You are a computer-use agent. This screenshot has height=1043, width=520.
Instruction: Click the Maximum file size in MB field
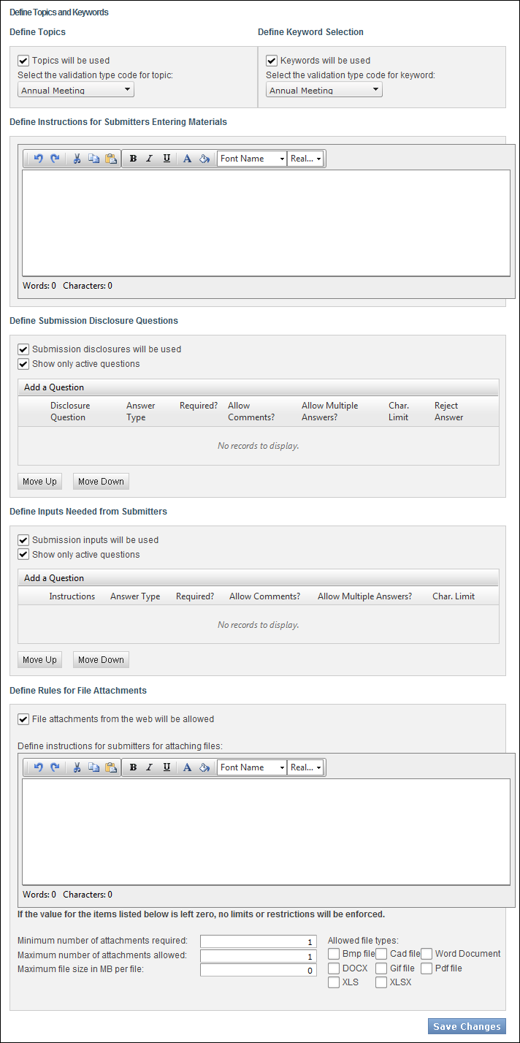259,971
